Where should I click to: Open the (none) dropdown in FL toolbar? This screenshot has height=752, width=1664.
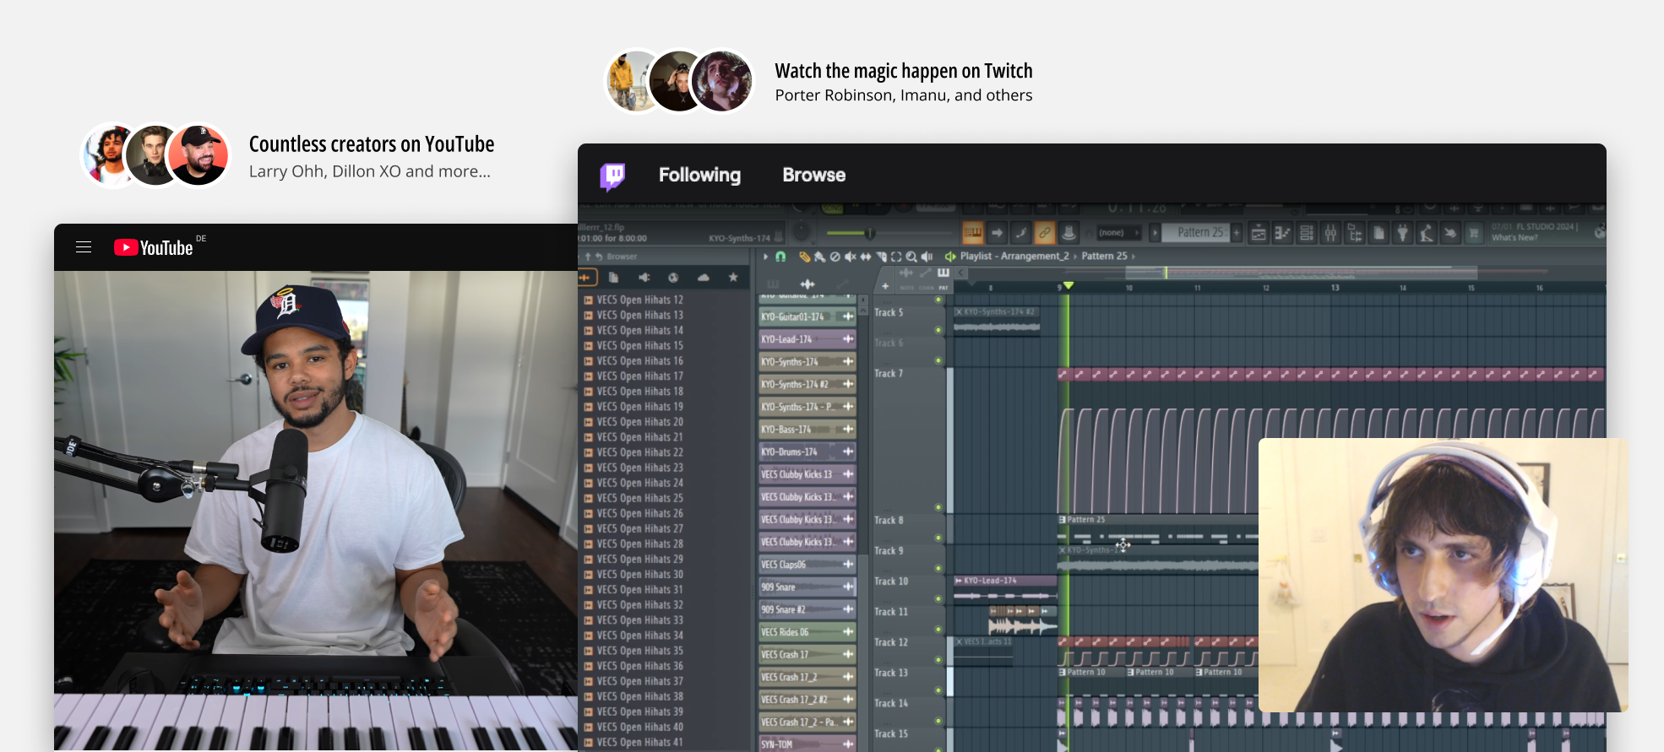click(x=1118, y=233)
